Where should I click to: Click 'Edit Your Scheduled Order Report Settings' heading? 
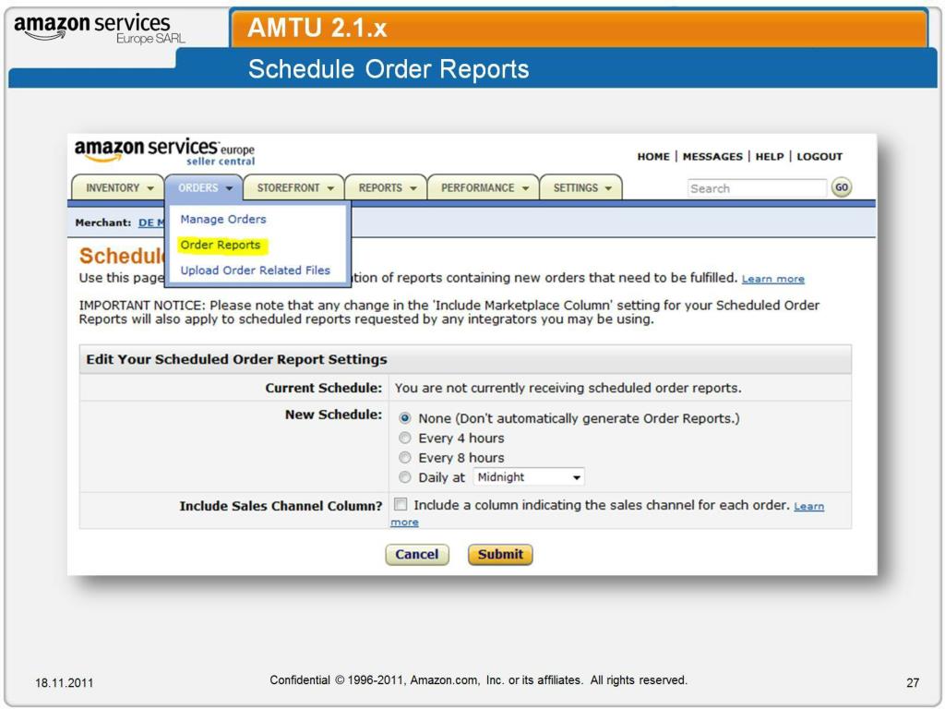point(236,359)
